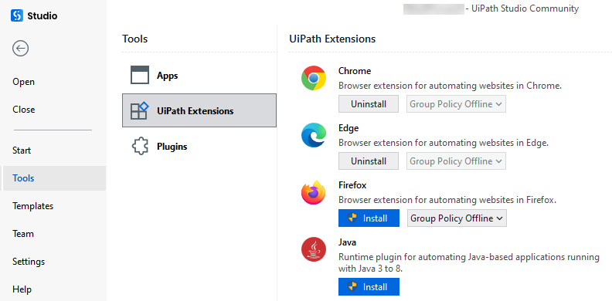Click the Apps window icon
The height and width of the screenshot is (301, 612).
pyautogui.click(x=140, y=75)
